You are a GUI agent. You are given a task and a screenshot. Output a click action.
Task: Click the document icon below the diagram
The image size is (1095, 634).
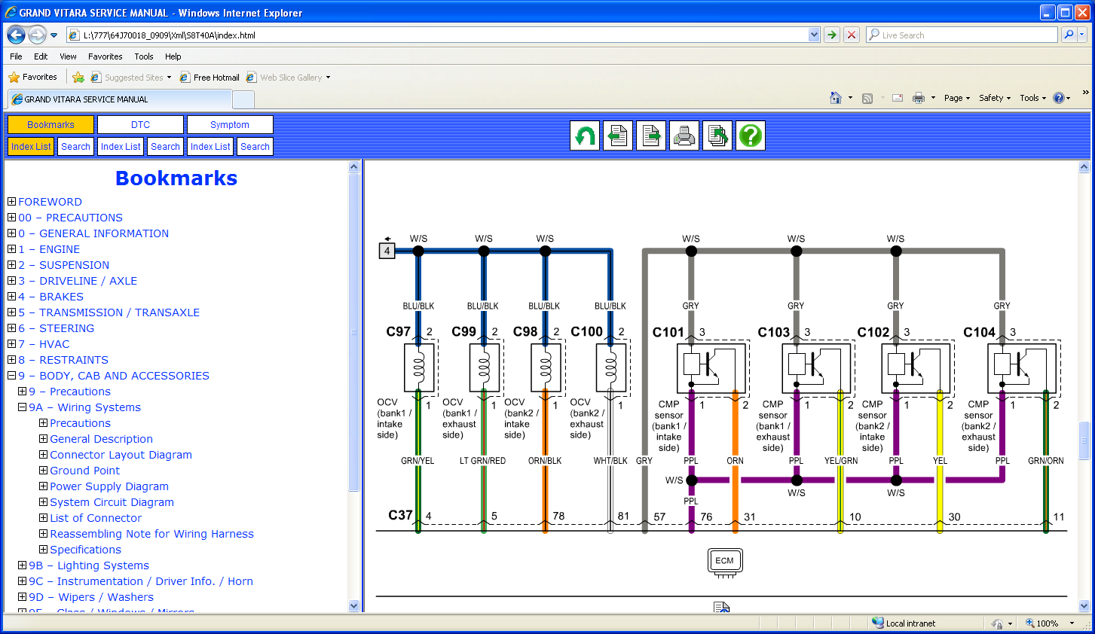click(x=721, y=607)
